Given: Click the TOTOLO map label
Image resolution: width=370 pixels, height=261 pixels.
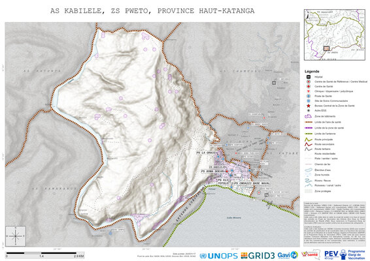Looking at the screenshot, I should click(223, 183).
